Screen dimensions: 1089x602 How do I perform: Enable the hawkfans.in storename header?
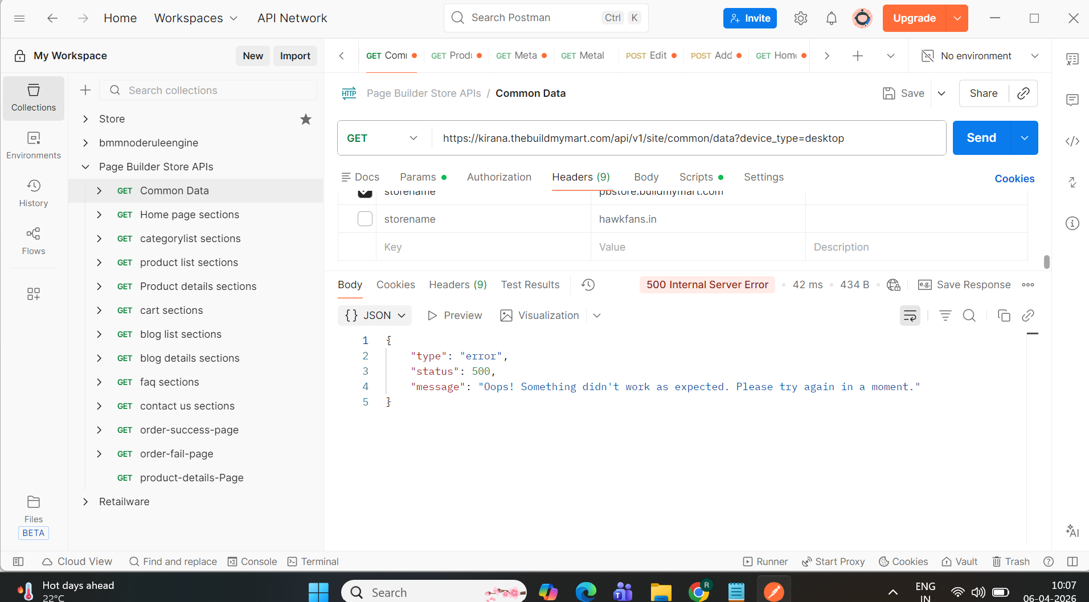tap(365, 219)
